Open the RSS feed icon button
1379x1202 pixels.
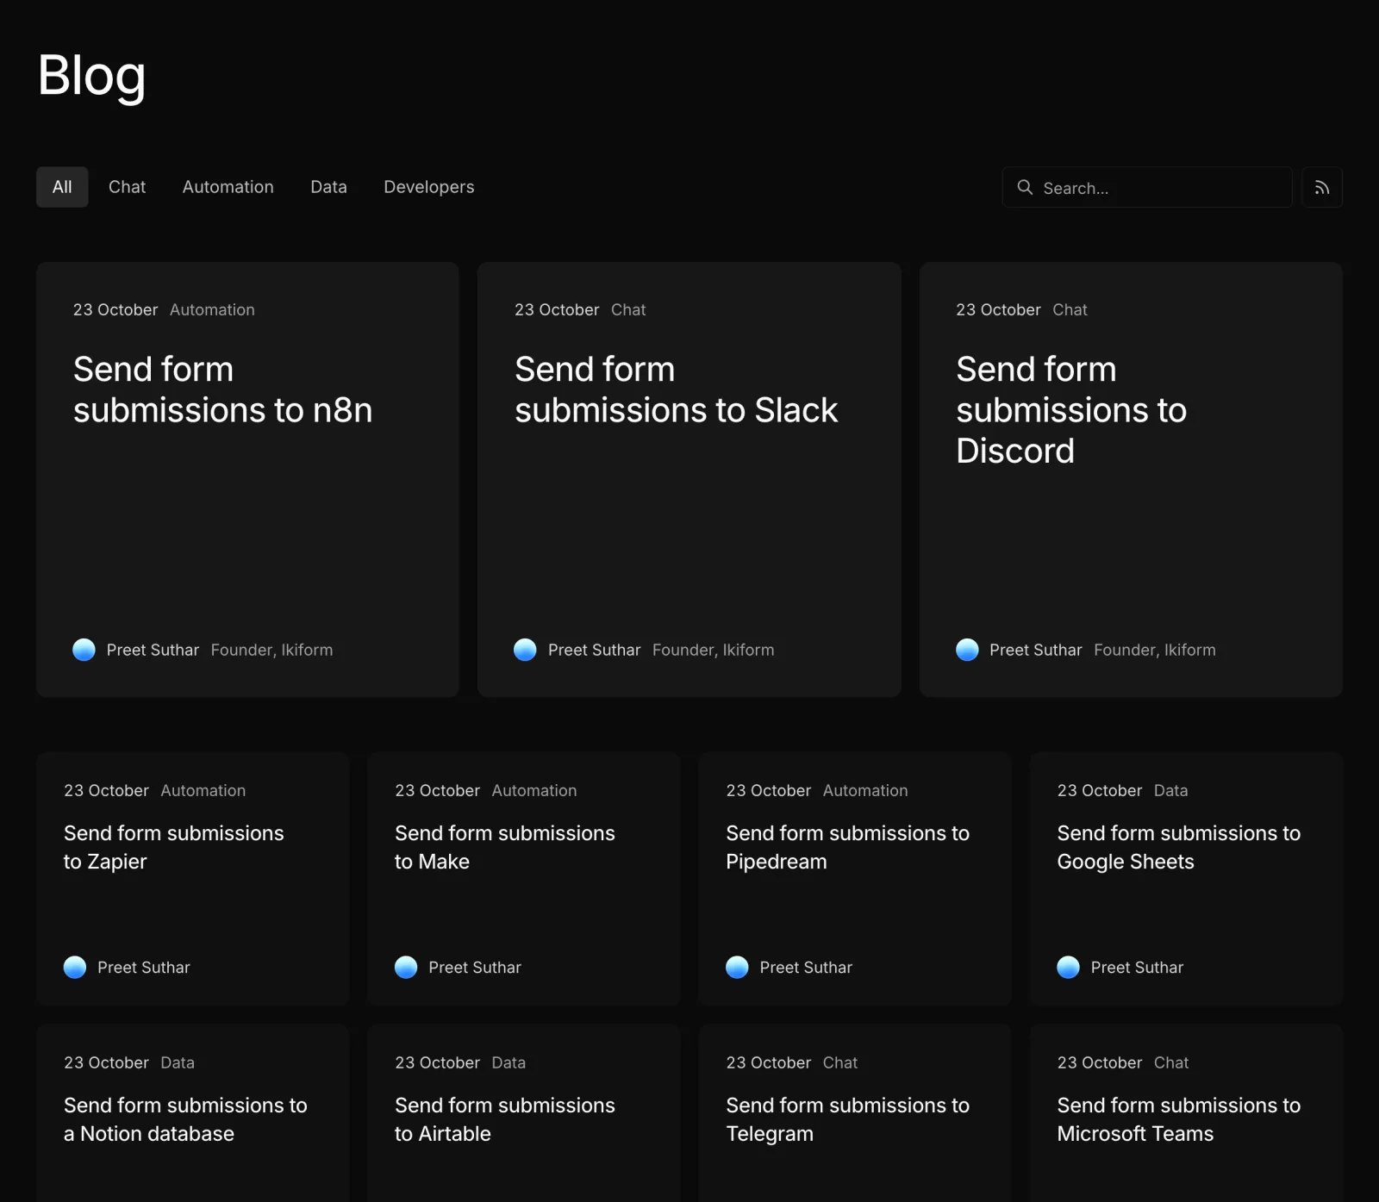coord(1322,187)
